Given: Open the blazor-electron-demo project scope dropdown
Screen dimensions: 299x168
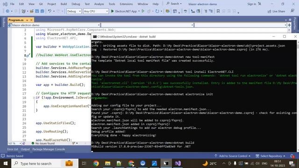Looking at the screenshot, I should tap(54, 25).
